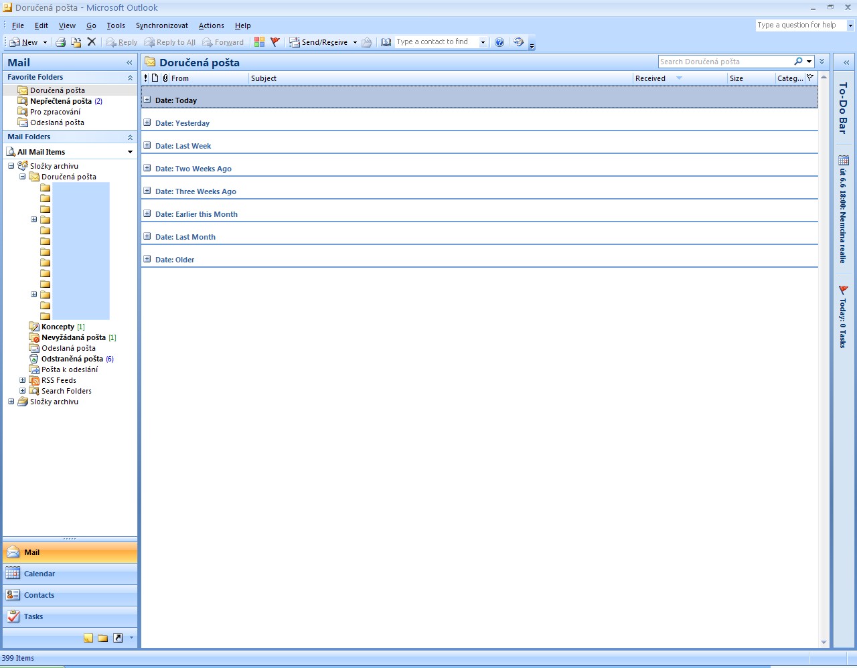Viewport: 857px width, 668px height.
Task: Collapse the Mail Folders section
Action: coord(130,137)
